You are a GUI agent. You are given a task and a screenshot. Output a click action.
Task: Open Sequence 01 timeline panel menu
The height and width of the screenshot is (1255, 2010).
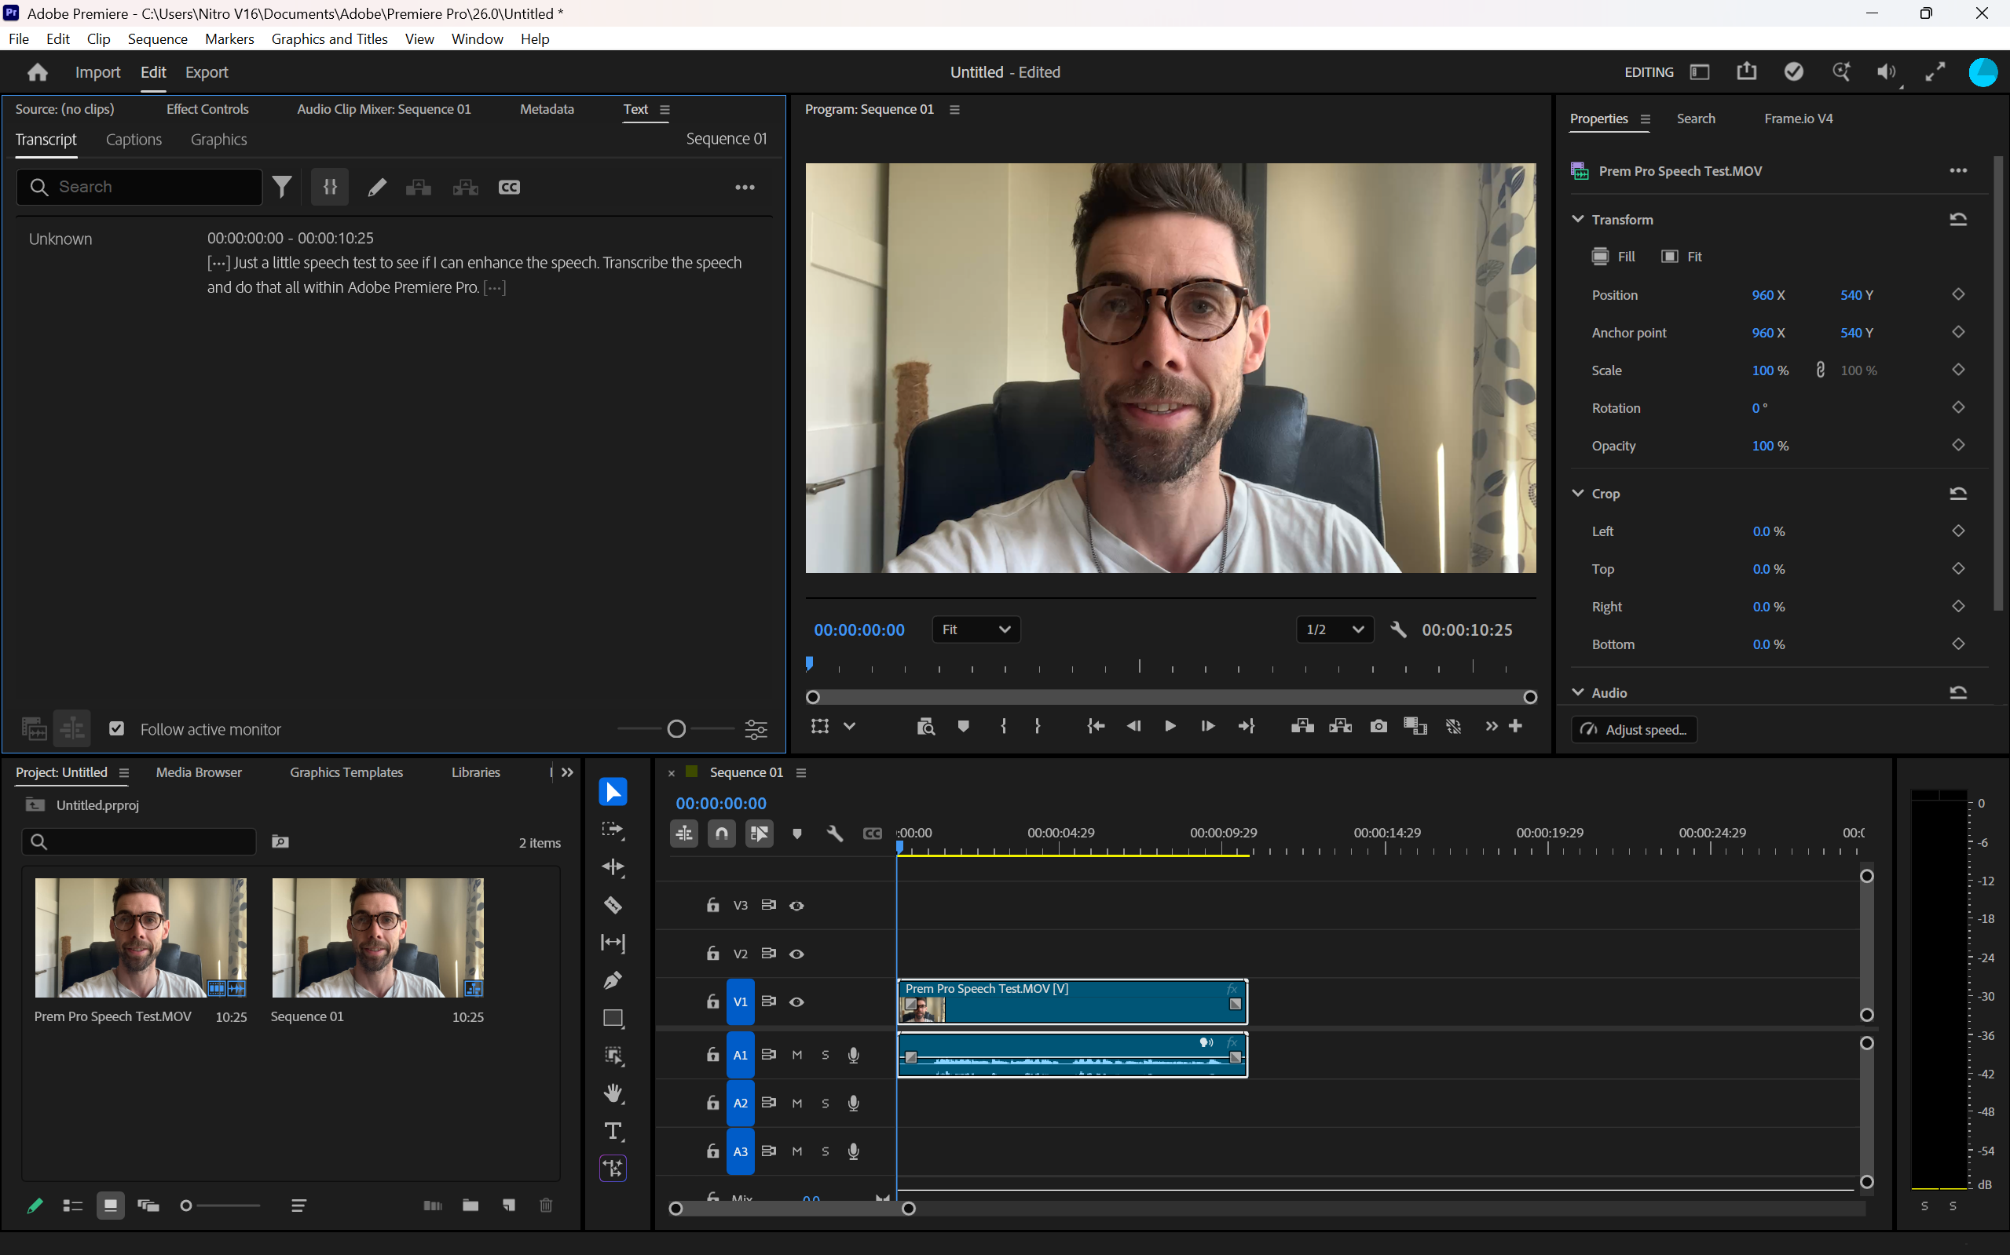tap(800, 773)
